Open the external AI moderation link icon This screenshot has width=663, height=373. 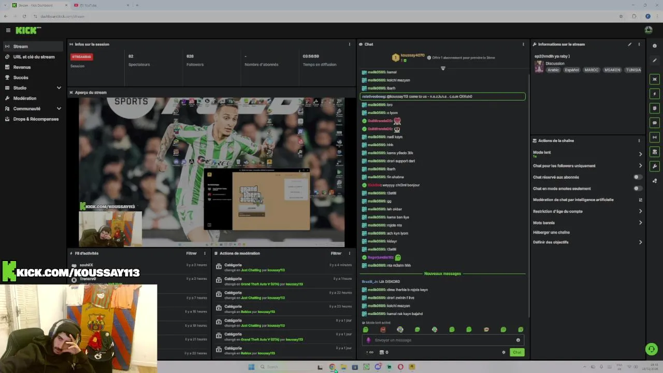640,199
